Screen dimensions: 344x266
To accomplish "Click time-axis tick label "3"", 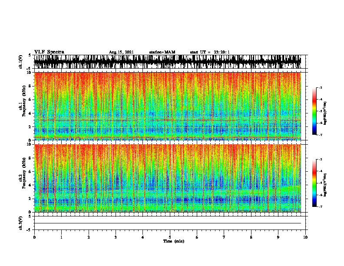I will (116, 237).
